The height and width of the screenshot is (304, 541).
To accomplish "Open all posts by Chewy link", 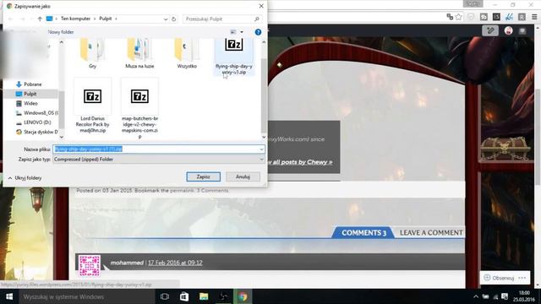I will [x=299, y=162].
